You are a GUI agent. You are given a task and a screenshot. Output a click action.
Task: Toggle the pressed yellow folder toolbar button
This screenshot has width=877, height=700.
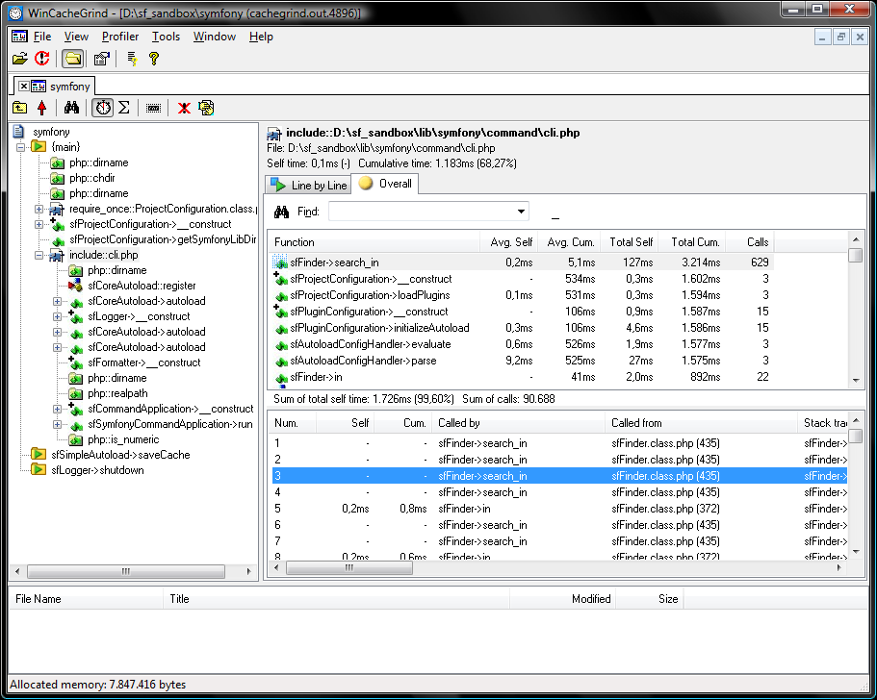pos(72,59)
